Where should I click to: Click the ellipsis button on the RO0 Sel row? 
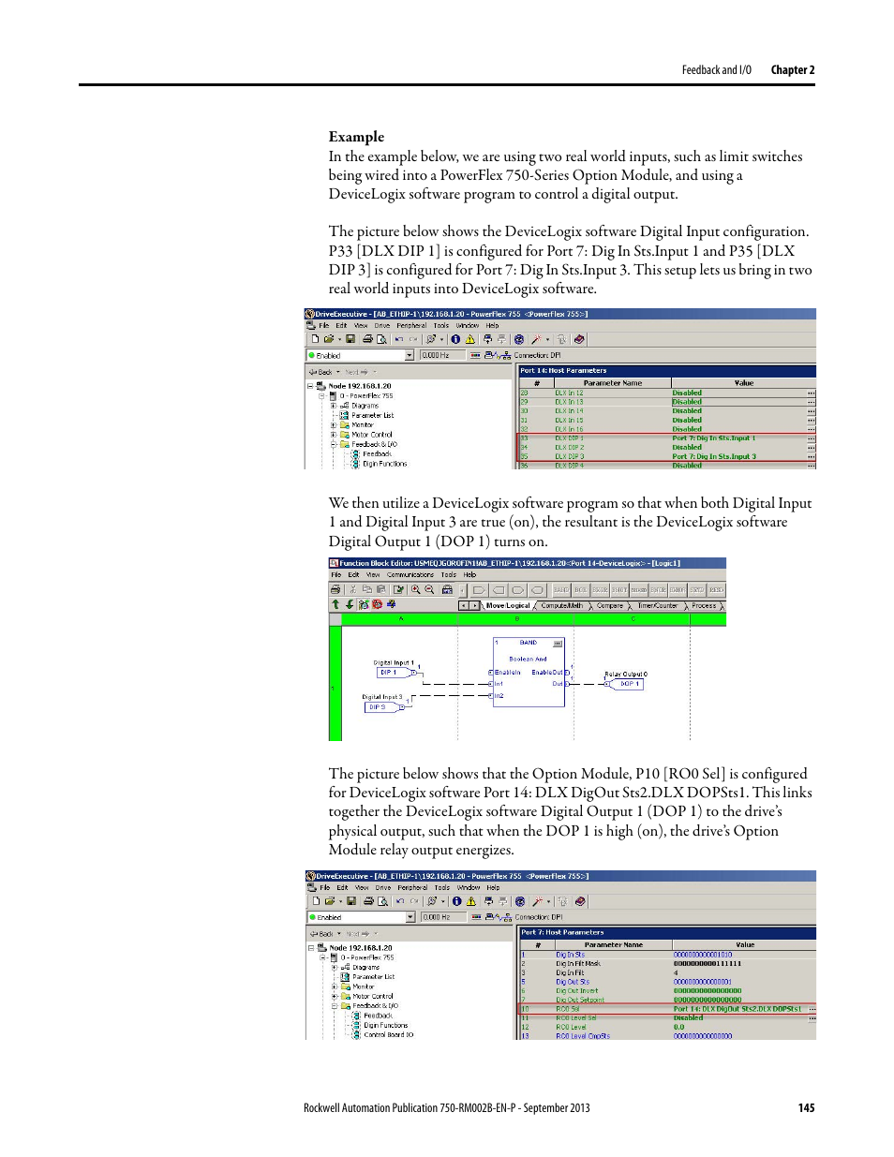(x=812, y=1009)
